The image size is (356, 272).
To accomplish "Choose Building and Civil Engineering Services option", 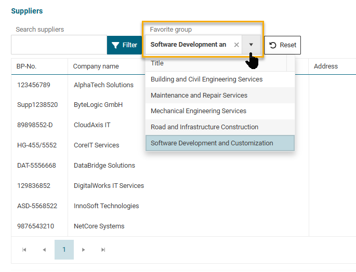I will (206, 79).
